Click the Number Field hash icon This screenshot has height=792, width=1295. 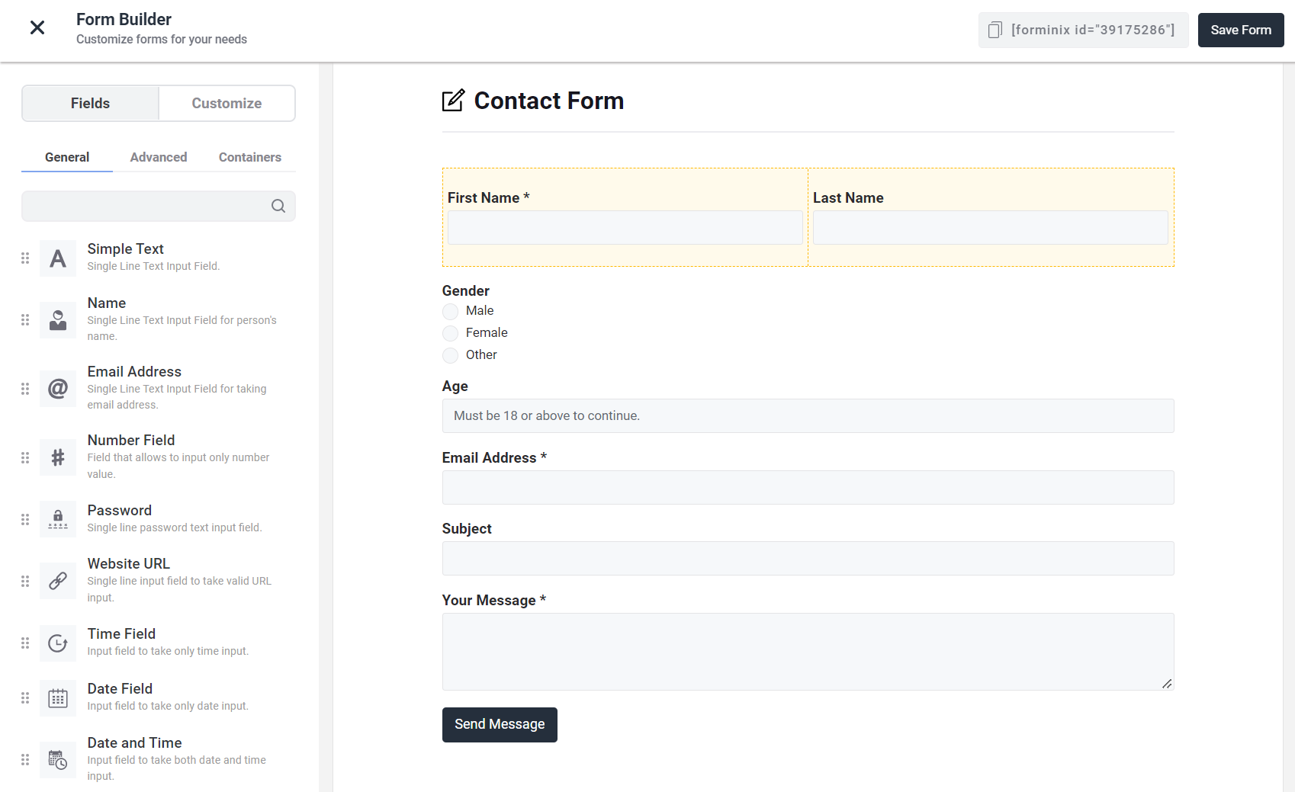click(x=58, y=457)
